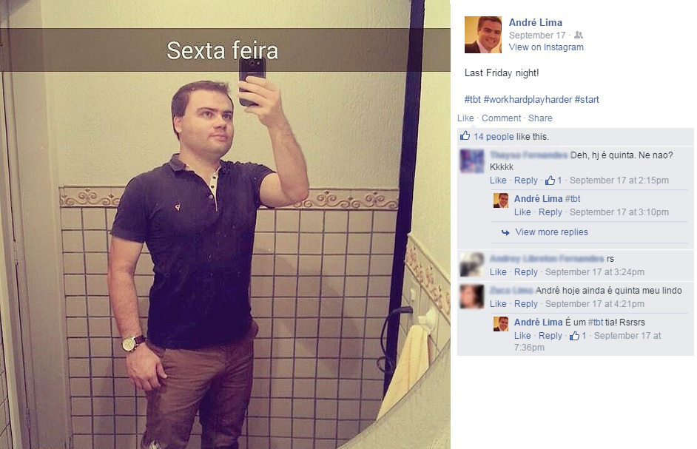
Task: Open the 14 people likes list
Action: pyautogui.click(x=494, y=137)
